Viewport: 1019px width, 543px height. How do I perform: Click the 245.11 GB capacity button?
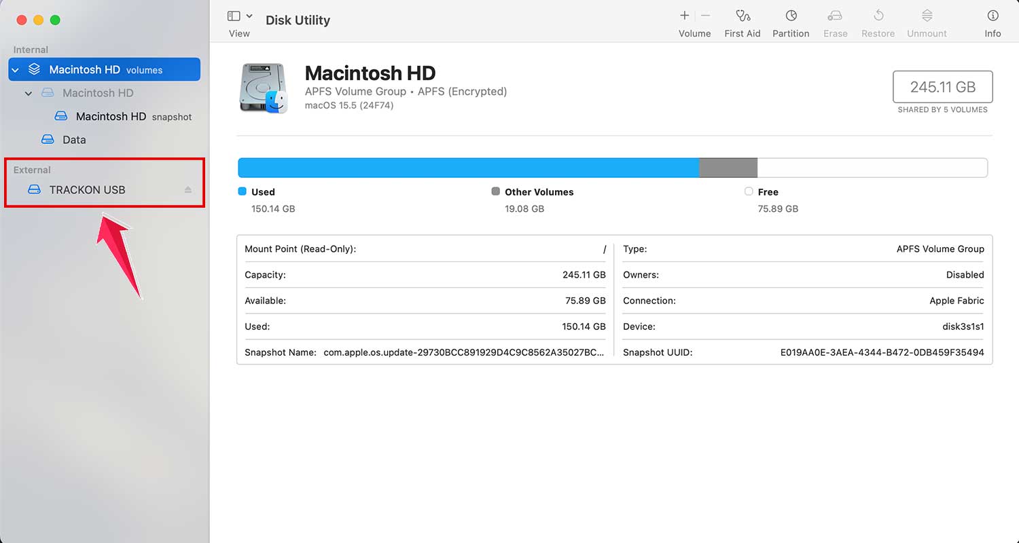pos(942,87)
